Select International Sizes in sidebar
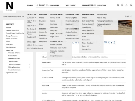135x101 pixels. [14, 59]
